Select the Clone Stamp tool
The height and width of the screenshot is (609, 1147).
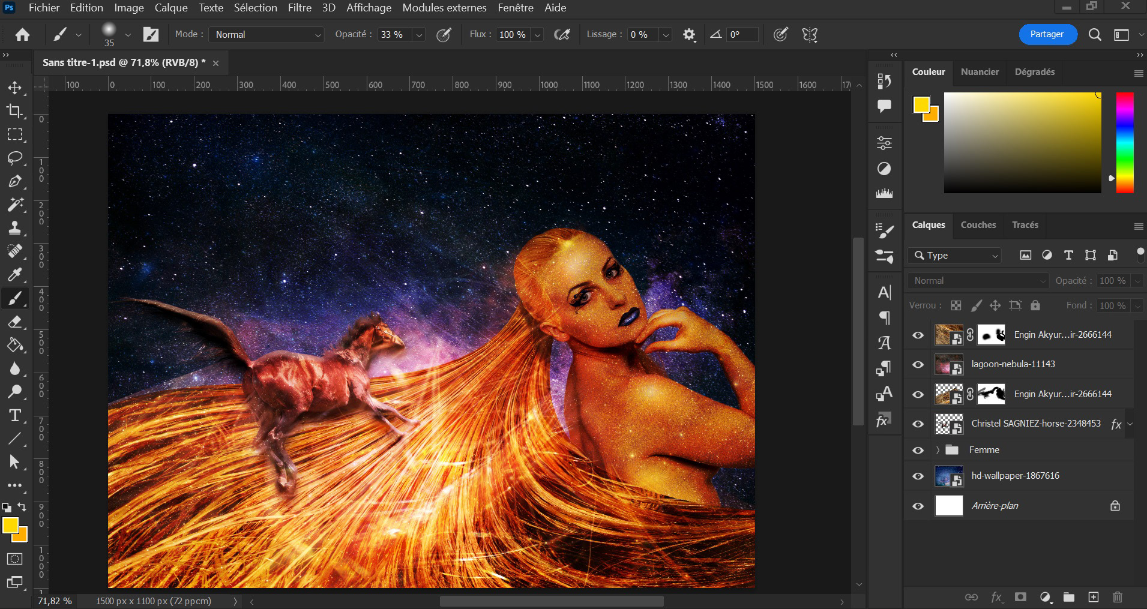[x=15, y=228]
